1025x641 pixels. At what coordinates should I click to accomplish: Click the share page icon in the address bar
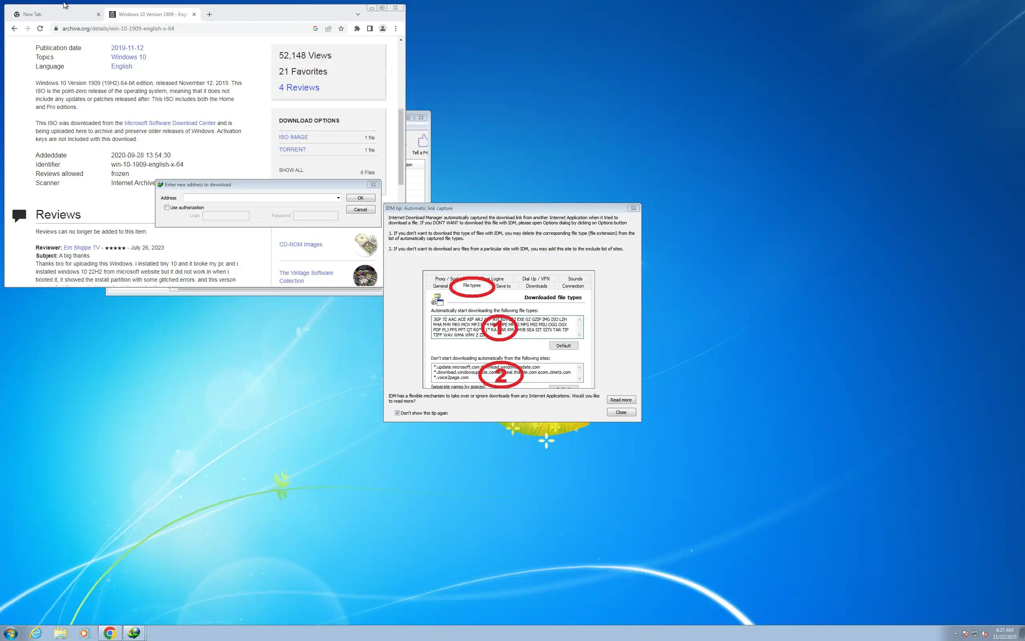pyautogui.click(x=328, y=28)
